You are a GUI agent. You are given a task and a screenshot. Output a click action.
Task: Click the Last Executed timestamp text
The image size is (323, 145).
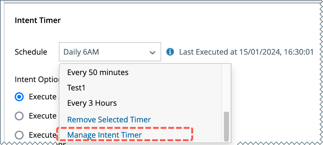pos(246,52)
